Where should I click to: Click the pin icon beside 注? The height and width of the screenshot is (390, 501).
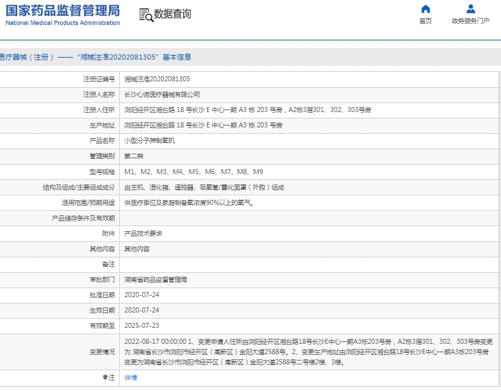pos(106,378)
